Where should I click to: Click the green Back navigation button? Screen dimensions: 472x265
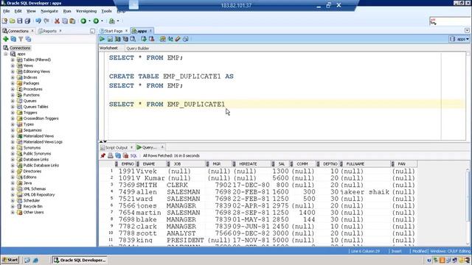point(83,21)
